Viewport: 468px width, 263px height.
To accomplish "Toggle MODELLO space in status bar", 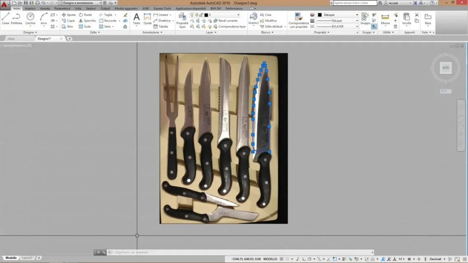I will (270, 259).
